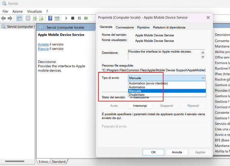Switch to the Connessione tab
The image size is (230, 166).
[x=125, y=27]
